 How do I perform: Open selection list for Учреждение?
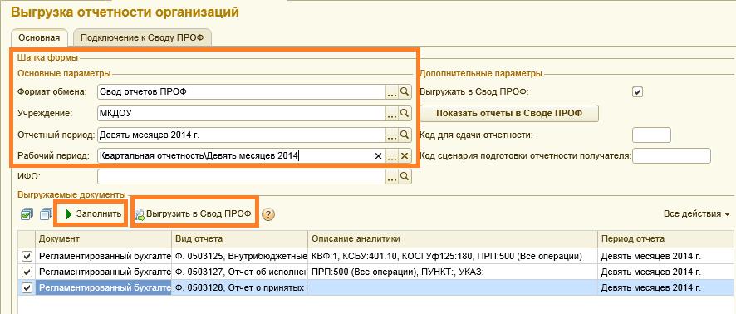point(392,113)
